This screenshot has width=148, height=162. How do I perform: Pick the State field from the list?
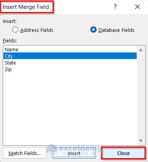[70, 63]
